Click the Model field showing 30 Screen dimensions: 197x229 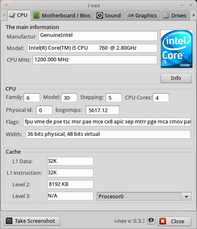point(69,98)
